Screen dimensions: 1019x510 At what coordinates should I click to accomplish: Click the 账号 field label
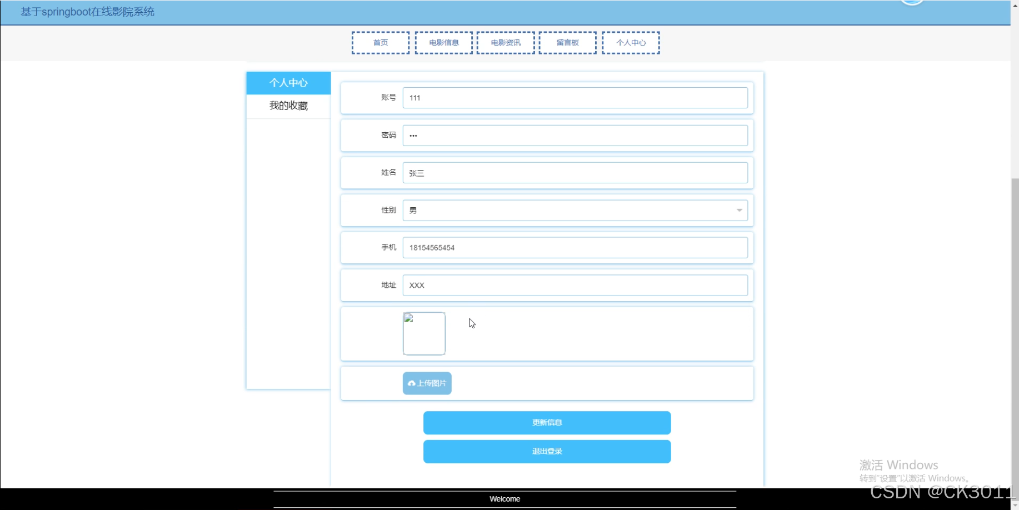tap(388, 97)
